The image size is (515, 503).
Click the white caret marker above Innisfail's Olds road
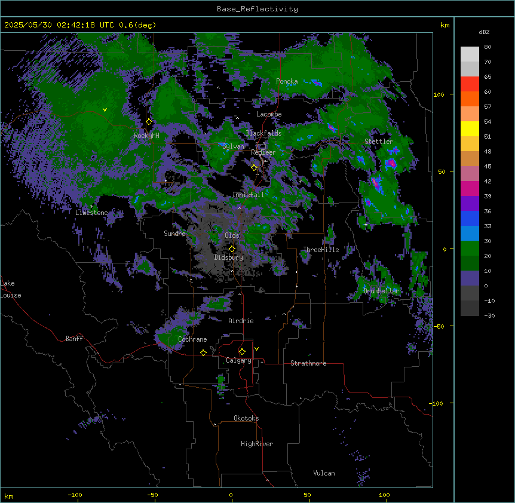pos(239,208)
